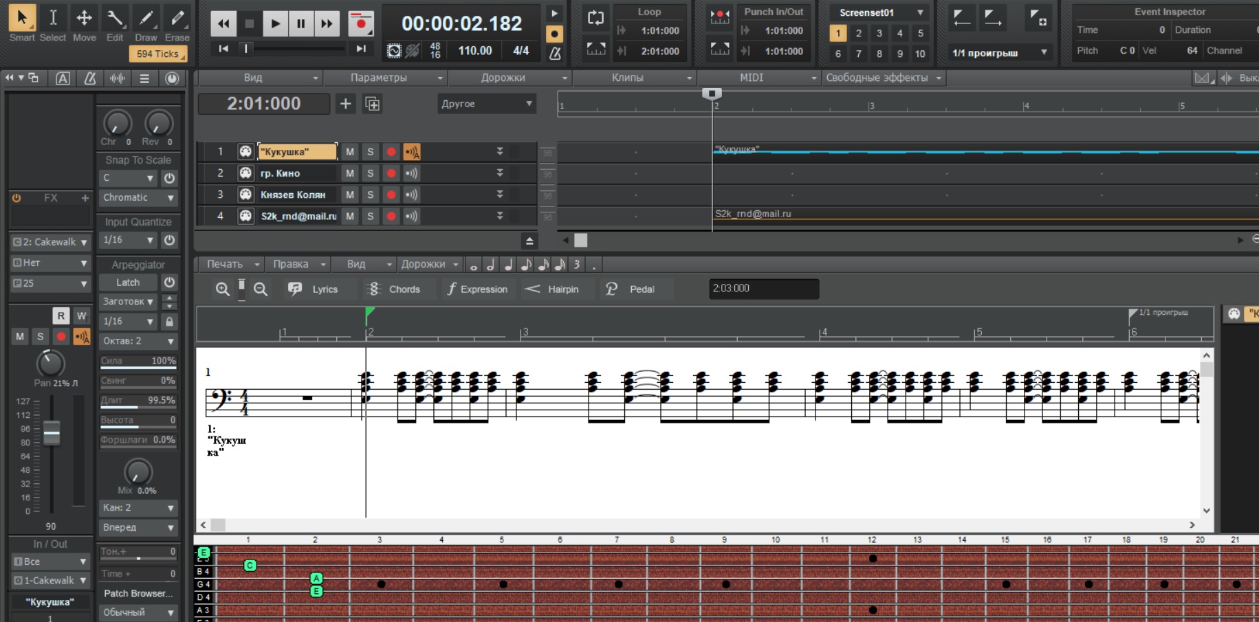Click the duplicate track icon
The image size is (1259, 622).
coord(372,104)
